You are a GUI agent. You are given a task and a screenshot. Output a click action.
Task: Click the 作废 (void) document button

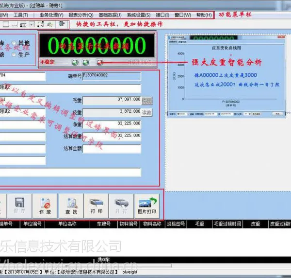coord(45,206)
